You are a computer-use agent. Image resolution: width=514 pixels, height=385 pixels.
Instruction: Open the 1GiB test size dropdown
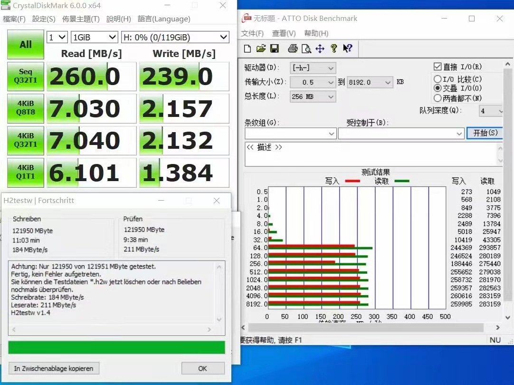[95, 38]
